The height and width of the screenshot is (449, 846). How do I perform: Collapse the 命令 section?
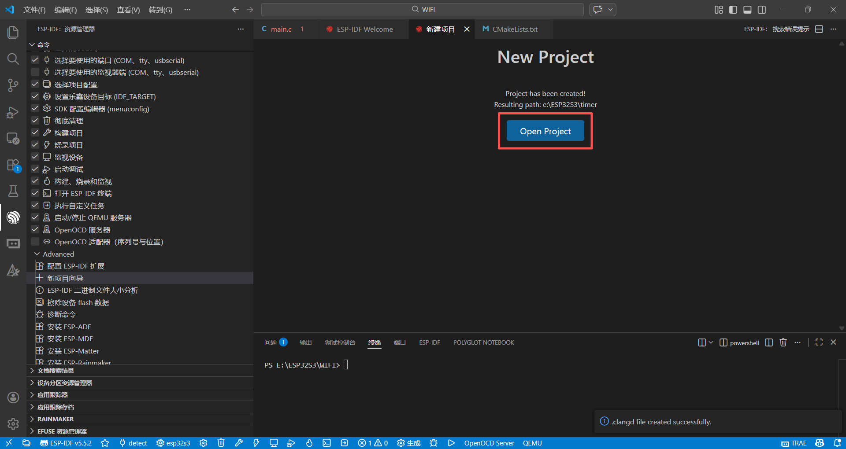(x=32, y=45)
